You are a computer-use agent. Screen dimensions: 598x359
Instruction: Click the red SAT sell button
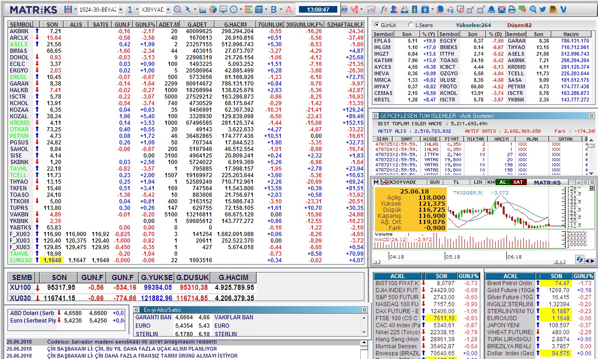518,182
